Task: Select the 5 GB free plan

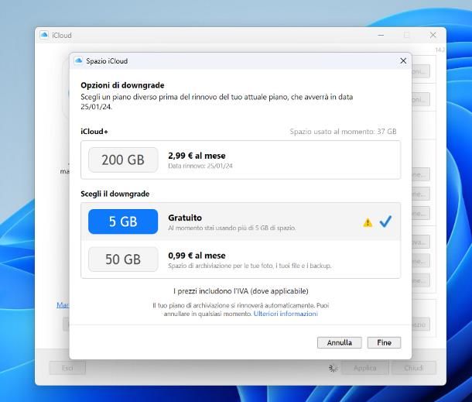Action: tap(241, 222)
